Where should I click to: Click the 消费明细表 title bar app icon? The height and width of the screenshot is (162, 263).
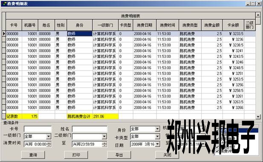[5, 3]
